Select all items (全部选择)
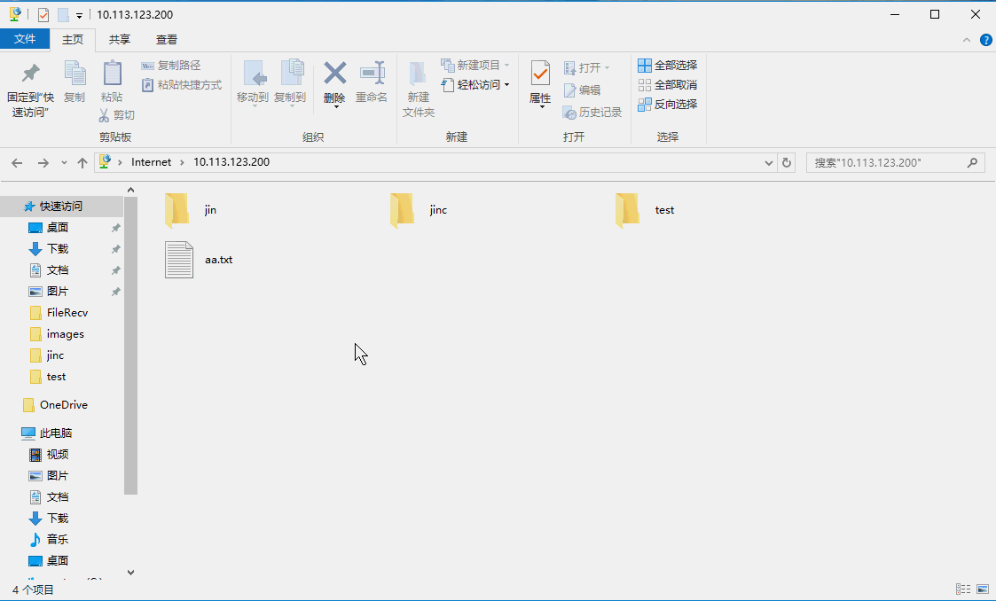 pos(668,66)
